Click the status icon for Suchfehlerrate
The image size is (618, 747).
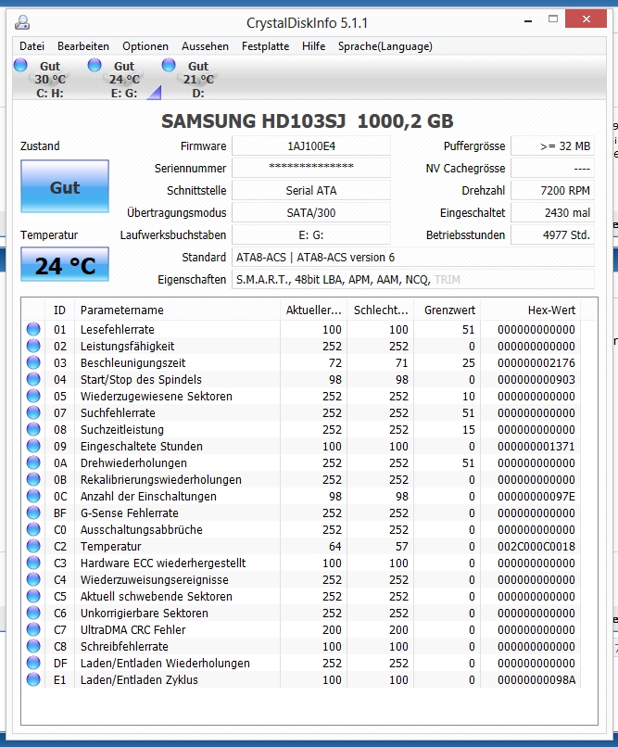[x=33, y=412]
